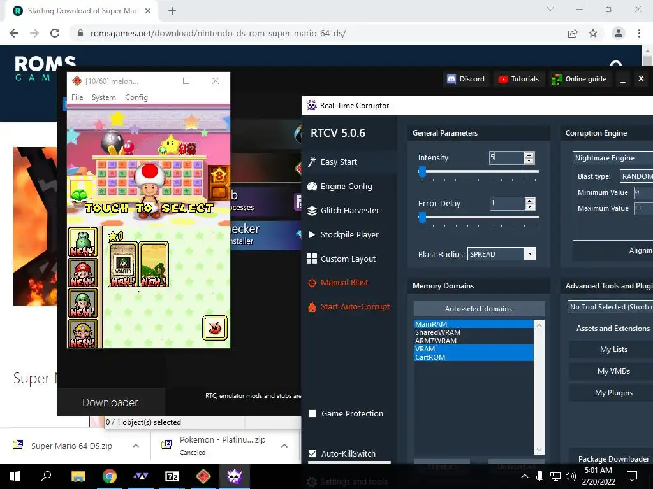Open Glitch Harvester layers icon
Screen dimensions: 653x489
312,211
